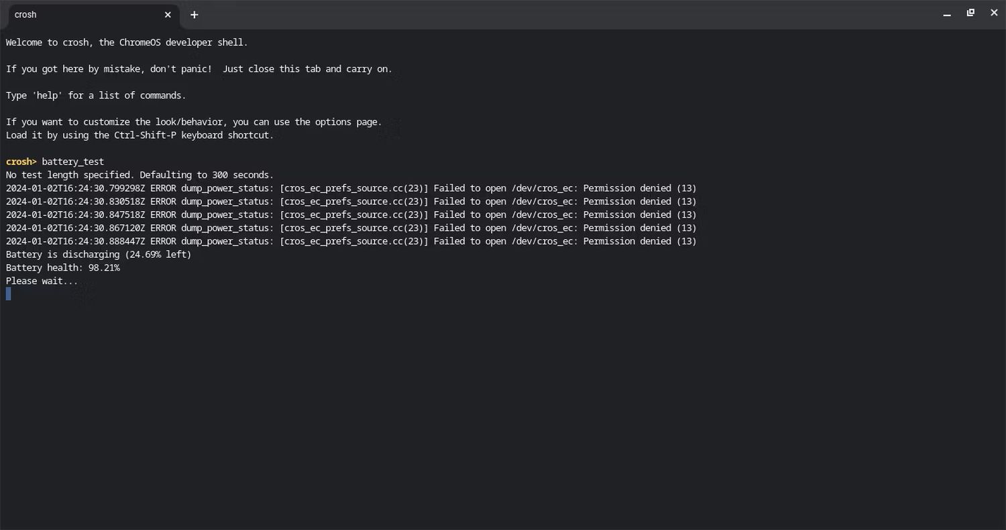Minimize the crosh window
This screenshot has width=1006, height=530.
coord(947,14)
